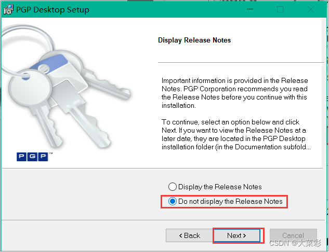Select Display the Release Notes option
The height and width of the screenshot is (252, 329).
click(x=215, y=187)
